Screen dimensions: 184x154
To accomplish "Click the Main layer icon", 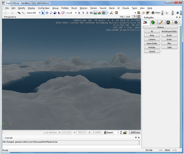I will pyautogui.click(x=153, y=13).
